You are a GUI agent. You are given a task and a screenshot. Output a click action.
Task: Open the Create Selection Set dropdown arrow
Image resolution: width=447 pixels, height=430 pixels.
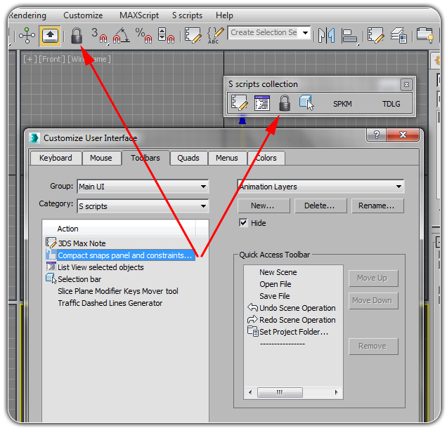point(305,33)
